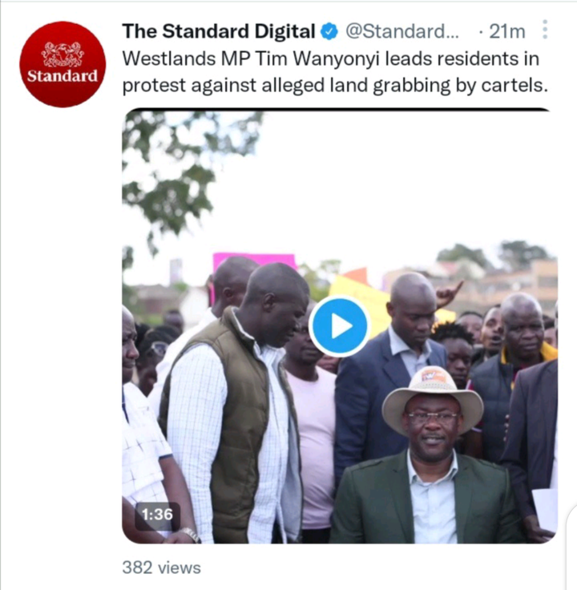Screen dimensions: 577x590
Task: Click the blue verified checkmark badge
Action: click(329, 31)
